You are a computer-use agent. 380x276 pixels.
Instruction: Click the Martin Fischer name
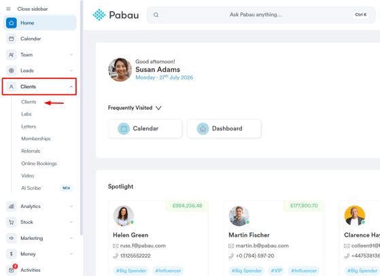pyautogui.click(x=249, y=235)
